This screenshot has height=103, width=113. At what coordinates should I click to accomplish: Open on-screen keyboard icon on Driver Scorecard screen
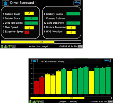(80, 46)
